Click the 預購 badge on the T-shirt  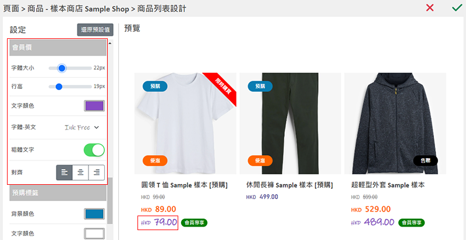click(x=155, y=87)
